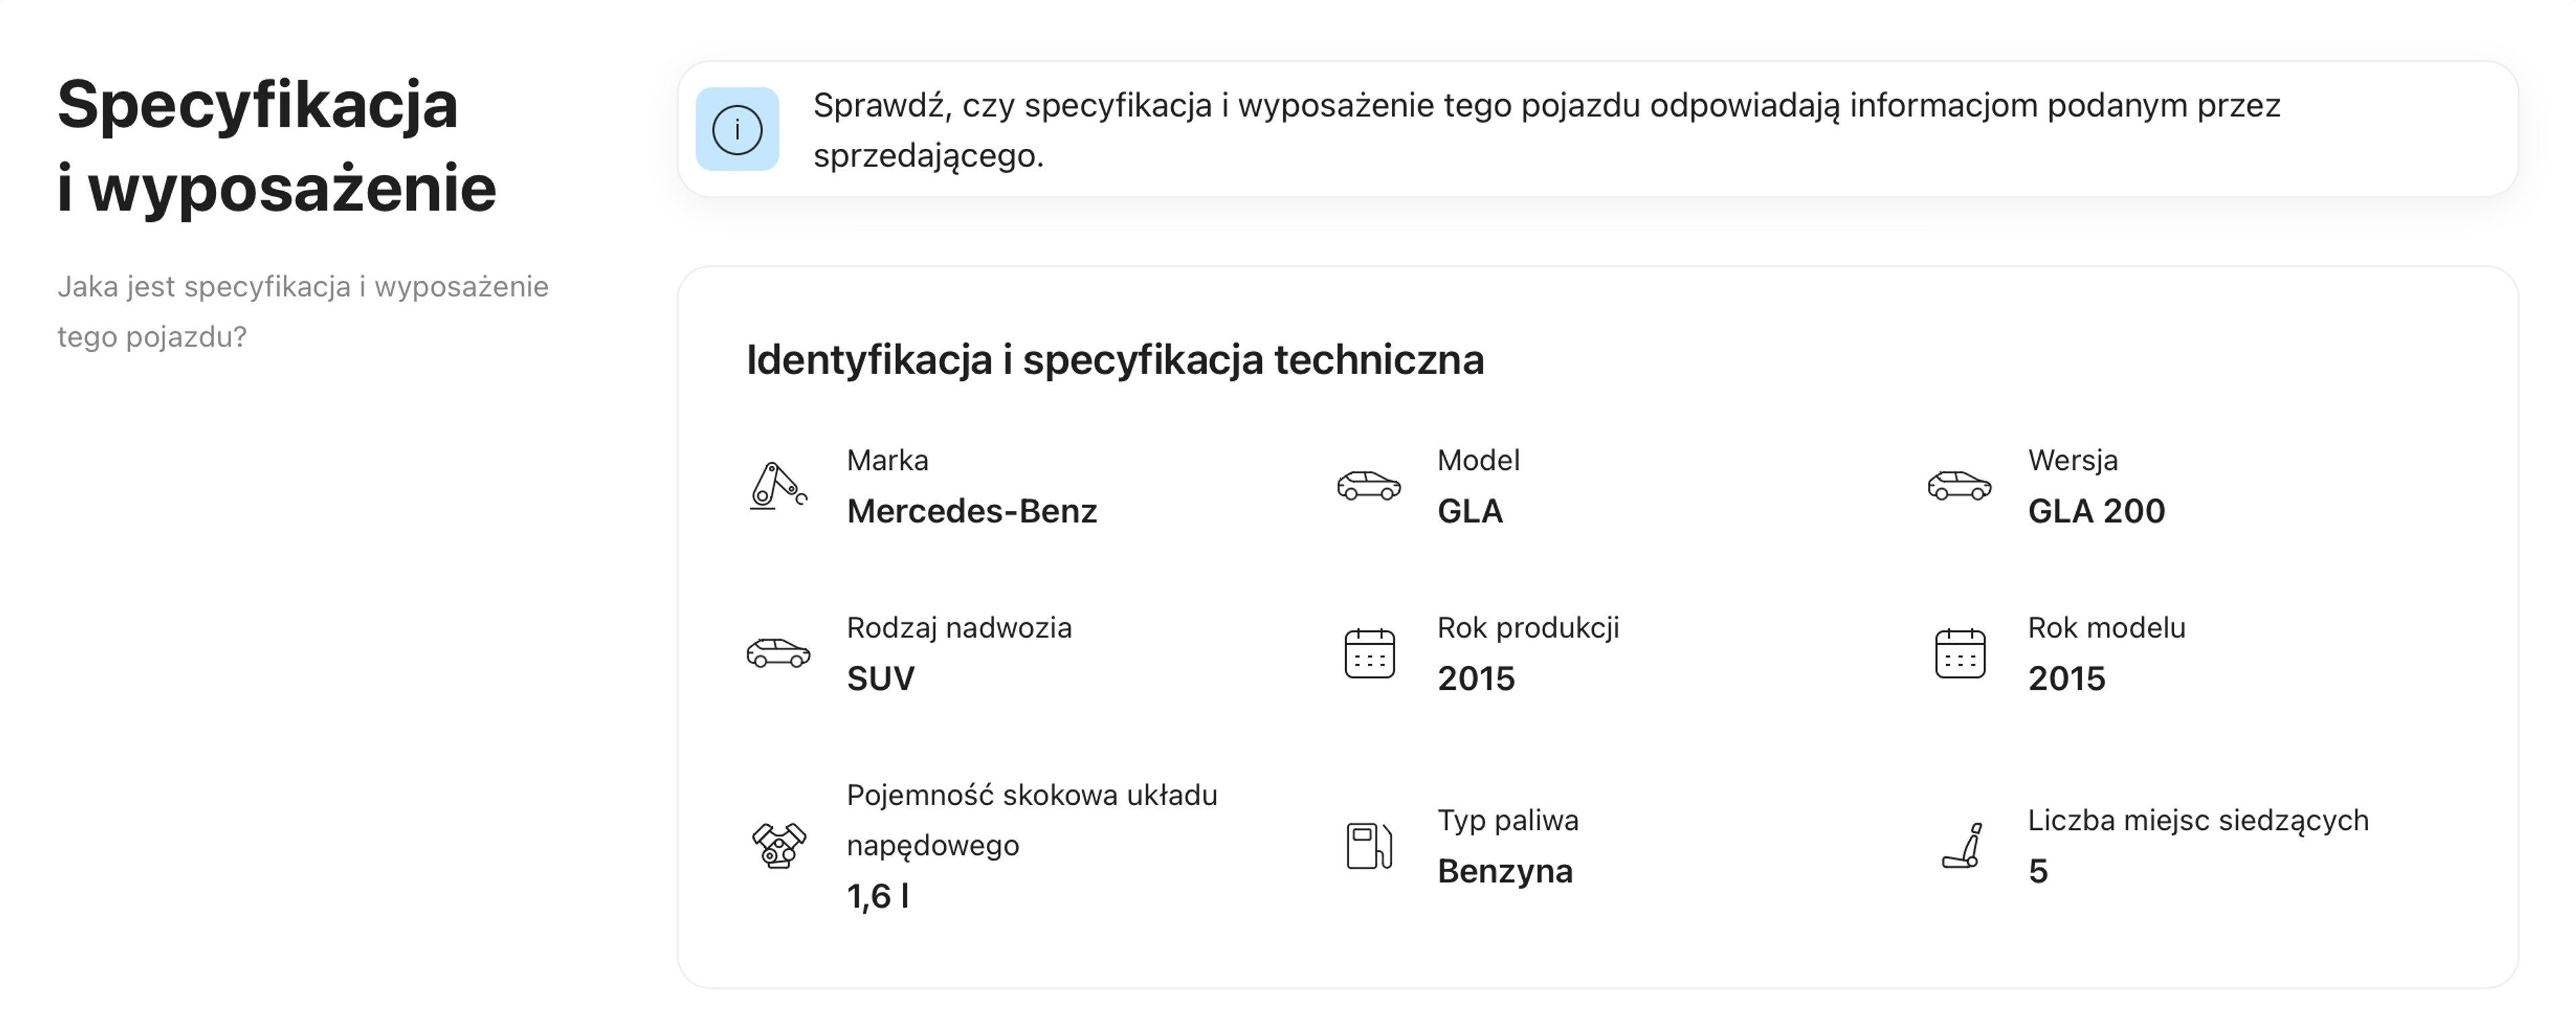2576x1017 pixels.
Task: Click the SUV body type value
Action: pyautogui.click(x=880, y=679)
